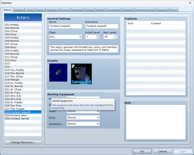The width and height of the screenshot is (194, 155).
Task: Click the character sprite graphic thumbnail
Action: [58, 73]
